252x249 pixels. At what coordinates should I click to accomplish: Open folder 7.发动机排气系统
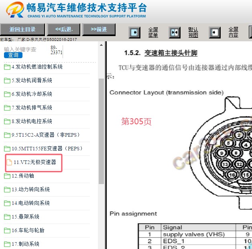32,107
